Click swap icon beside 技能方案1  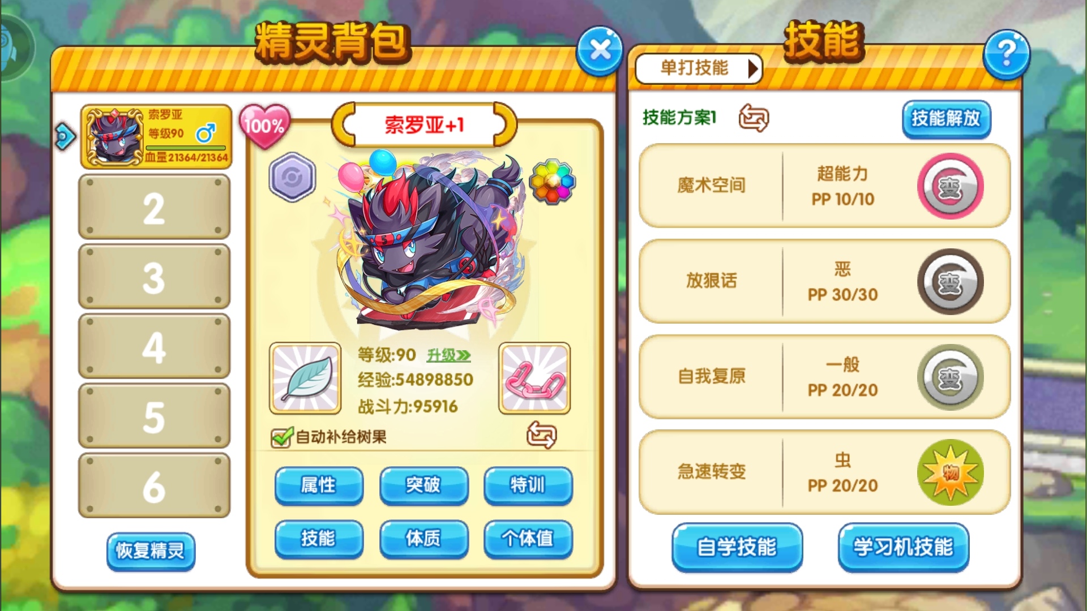click(754, 118)
